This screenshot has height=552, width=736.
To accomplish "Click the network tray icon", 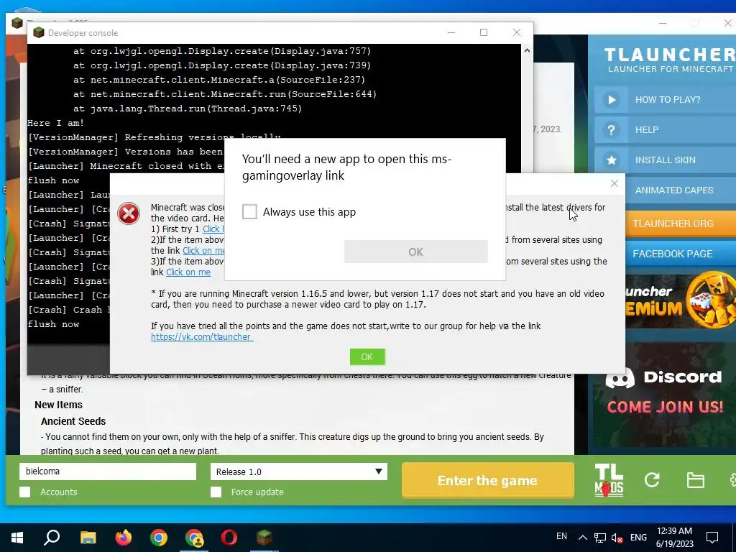I will coord(600,538).
